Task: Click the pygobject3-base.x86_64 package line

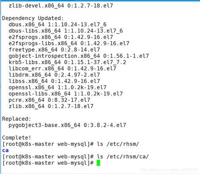Action: pos(67,125)
